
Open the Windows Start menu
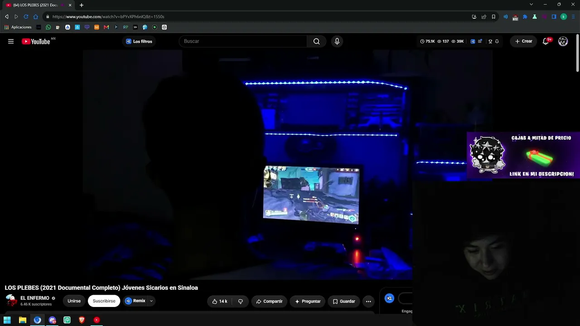(7, 320)
